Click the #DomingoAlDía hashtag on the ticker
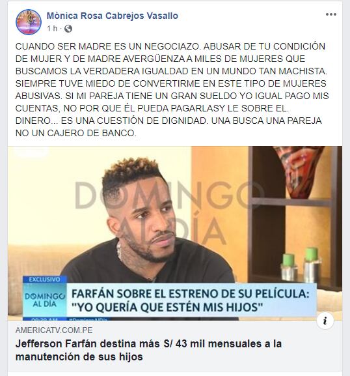 (x=88, y=319)
